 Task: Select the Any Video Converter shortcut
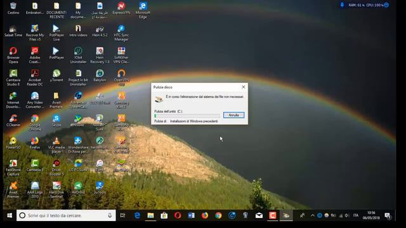35,100
